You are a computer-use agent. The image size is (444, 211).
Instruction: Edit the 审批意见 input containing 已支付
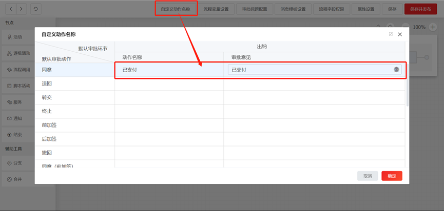pyautogui.click(x=308, y=70)
